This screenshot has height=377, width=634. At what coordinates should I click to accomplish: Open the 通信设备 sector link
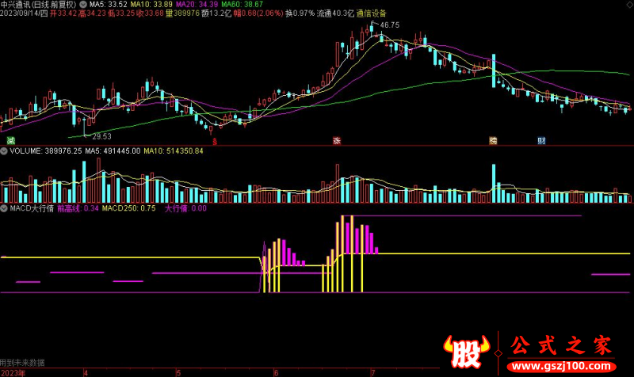pyautogui.click(x=371, y=13)
